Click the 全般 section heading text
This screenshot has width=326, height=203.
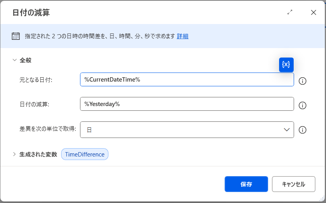26,60
